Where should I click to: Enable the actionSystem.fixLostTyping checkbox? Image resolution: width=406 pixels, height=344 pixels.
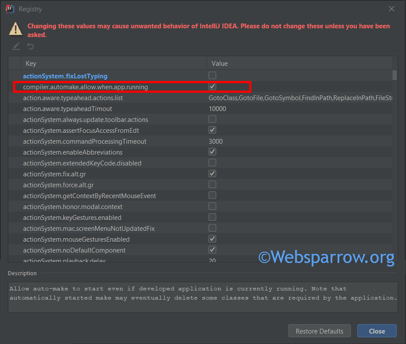pyautogui.click(x=212, y=76)
